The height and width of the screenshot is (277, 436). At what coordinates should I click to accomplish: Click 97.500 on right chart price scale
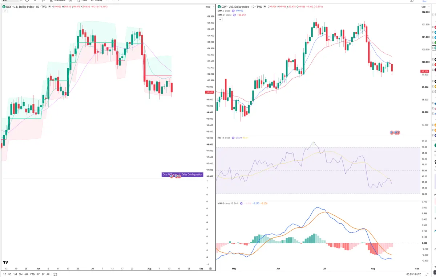click(x=425, y=125)
